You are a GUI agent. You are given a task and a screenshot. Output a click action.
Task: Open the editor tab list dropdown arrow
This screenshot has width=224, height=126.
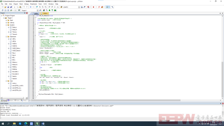tap(220, 13)
